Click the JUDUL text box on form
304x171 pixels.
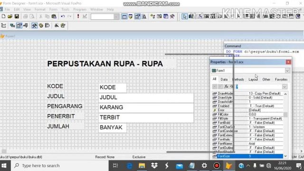[x=146, y=97]
